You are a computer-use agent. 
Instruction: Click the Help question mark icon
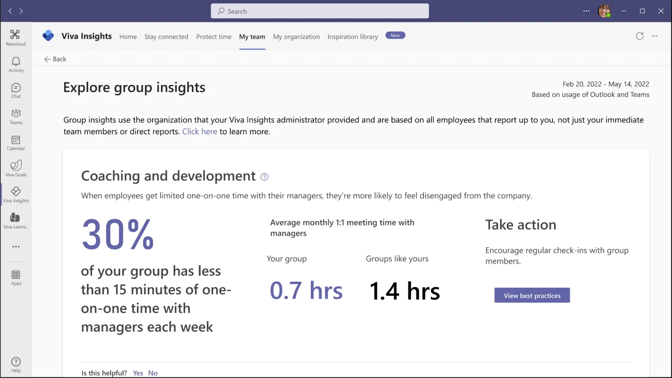16,362
